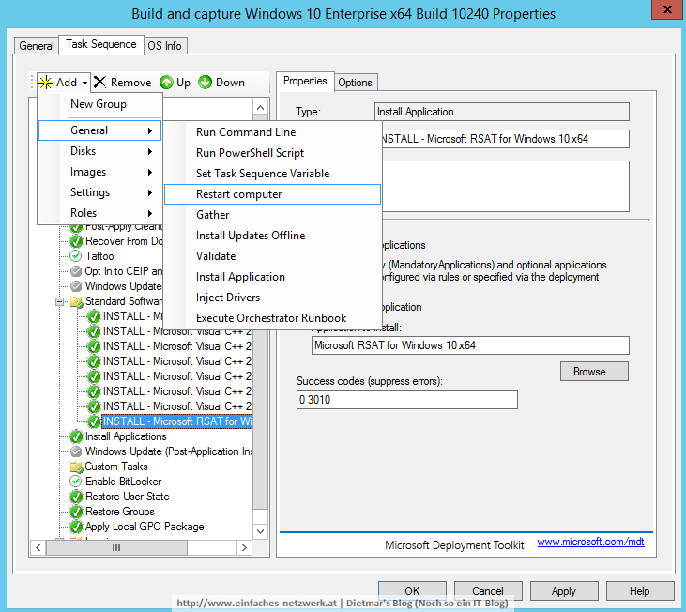Viewport: 686px width, 612px height.
Task: Click the horizontal scrollbar left arrow
Action: tap(38, 547)
